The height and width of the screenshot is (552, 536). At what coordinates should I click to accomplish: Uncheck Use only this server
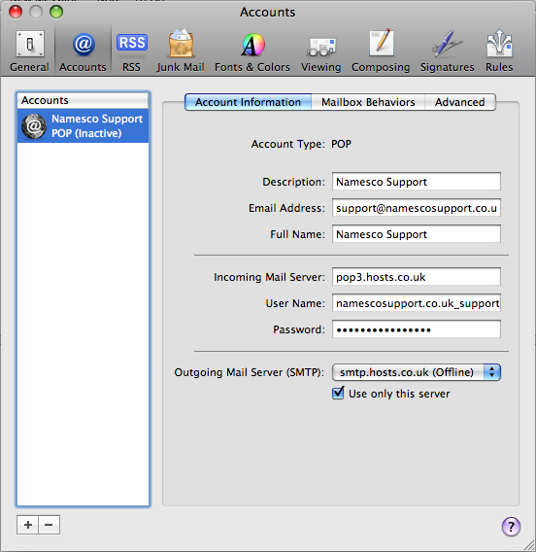coord(338,393)
